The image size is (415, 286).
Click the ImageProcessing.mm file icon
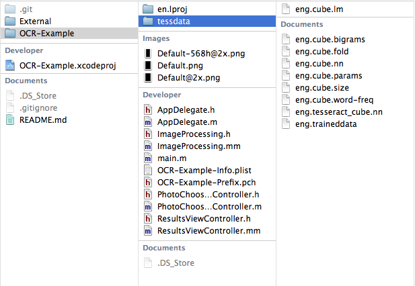pyautogui.click(x=149, y=146)
